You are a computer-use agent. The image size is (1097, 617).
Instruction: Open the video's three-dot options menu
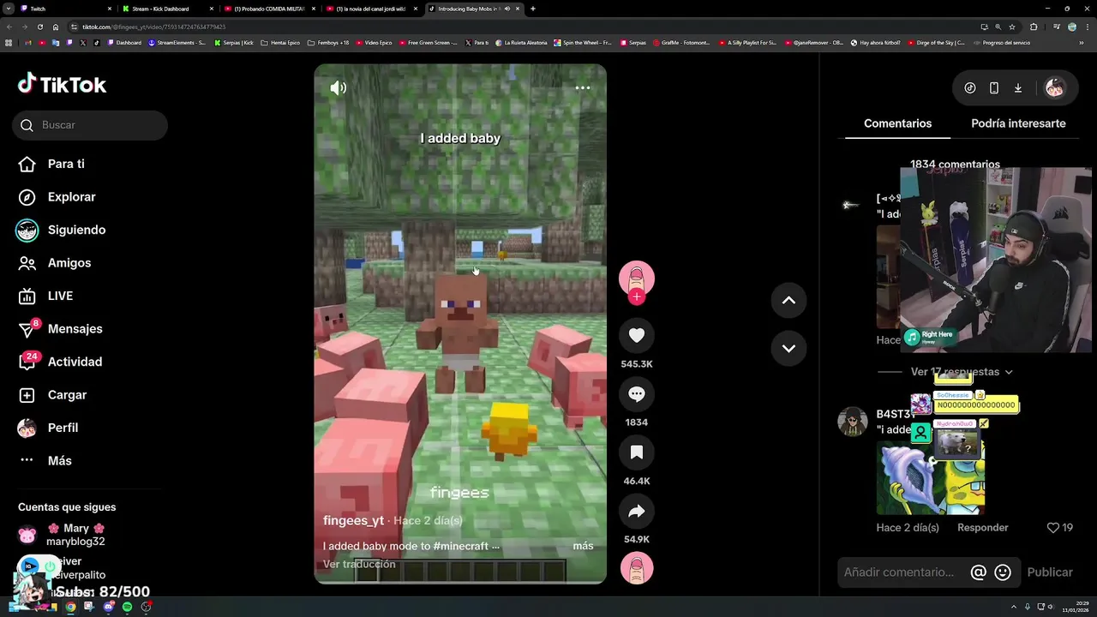(x=583, y=87)
